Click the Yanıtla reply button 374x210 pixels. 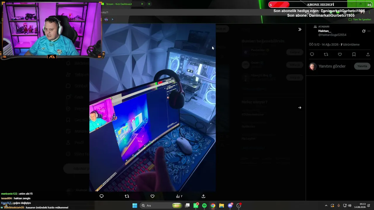coord(362,66)
